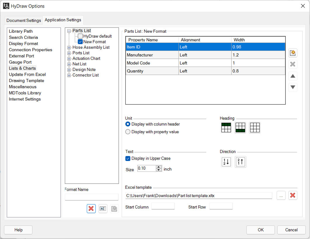Switch to the Document Settings tab
The height and width of the screenshot is (239, 310).
(x=24, y=20)
